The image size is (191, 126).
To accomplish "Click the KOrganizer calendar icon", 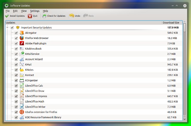I will click(x=22, y=80).
